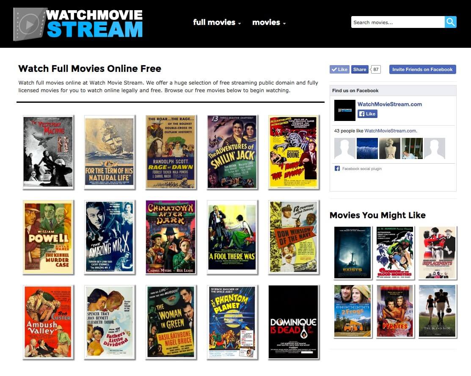Open the full movies dropdown menu
Image resolution: width=471 pixels, height=376 pixels.
[x=217, y=22]
